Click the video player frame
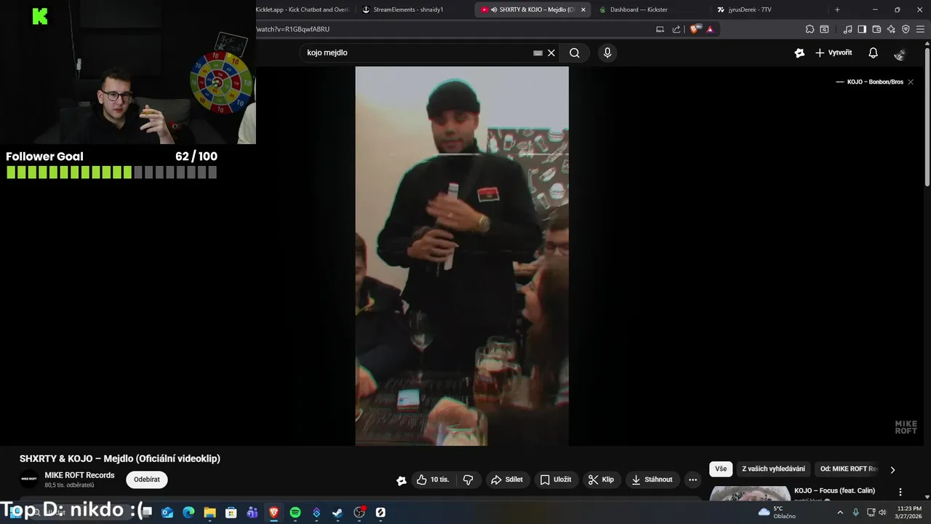Image resolution: width=931 pixels, height=524 pixels. 462,255
